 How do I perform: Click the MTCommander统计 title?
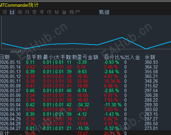tap(19, 5)
